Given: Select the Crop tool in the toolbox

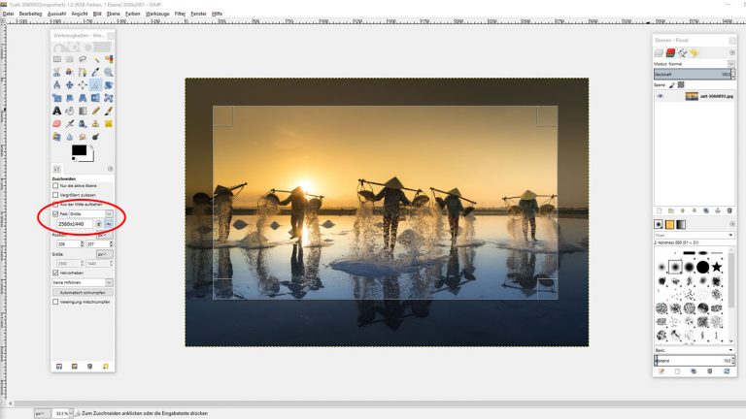Looking at the screenshot, I should pyautogui.click(x=95, y=85).
